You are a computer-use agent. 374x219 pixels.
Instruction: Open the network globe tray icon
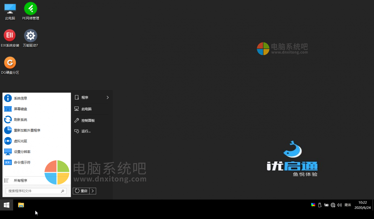click(333, 205)
